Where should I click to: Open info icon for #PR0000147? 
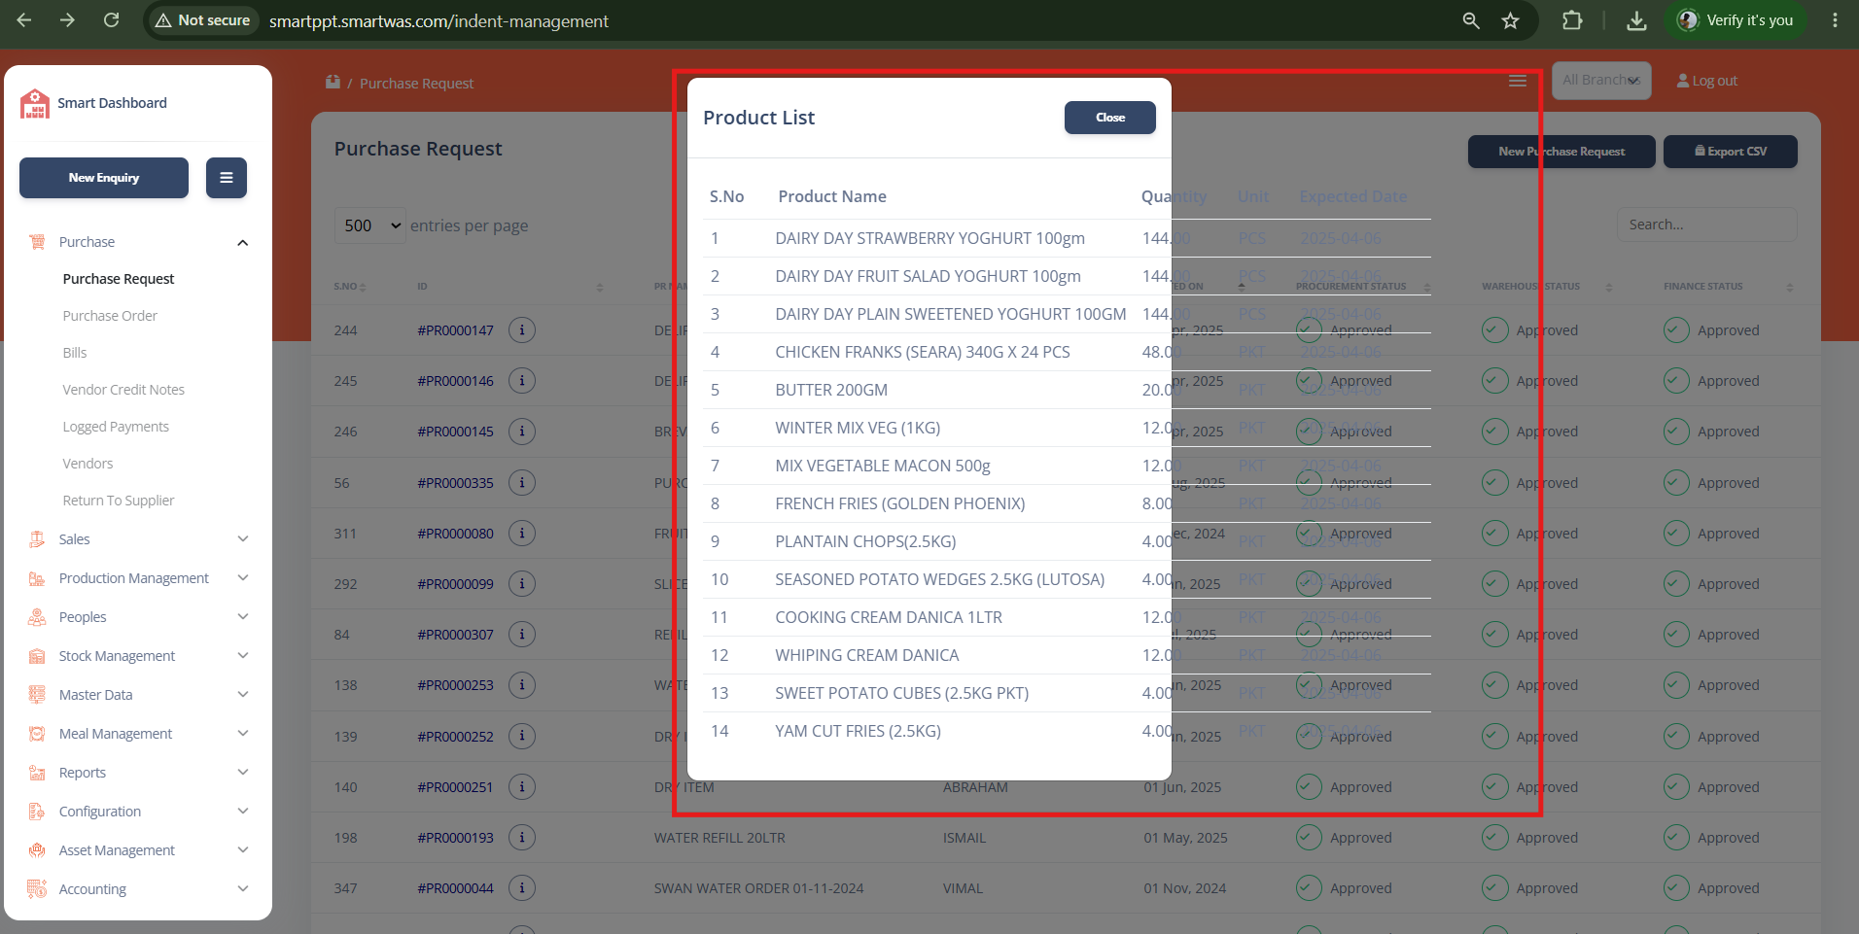point(522,330)
